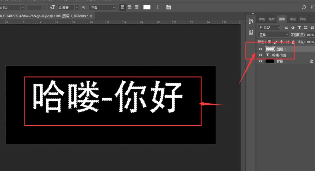Filter layers by adjustment layers
Screen dimensions: 315x171
(x=293, y=27)
